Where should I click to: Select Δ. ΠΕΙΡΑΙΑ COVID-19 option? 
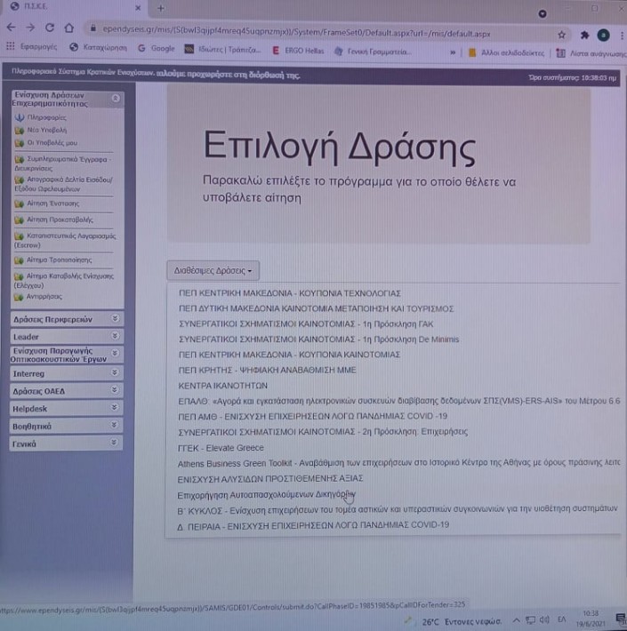coord(313,525)
